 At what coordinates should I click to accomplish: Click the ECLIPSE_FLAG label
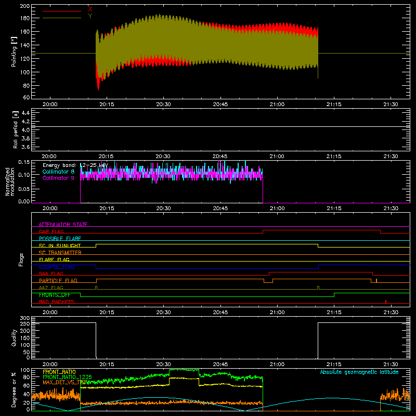tap(57, 267)
